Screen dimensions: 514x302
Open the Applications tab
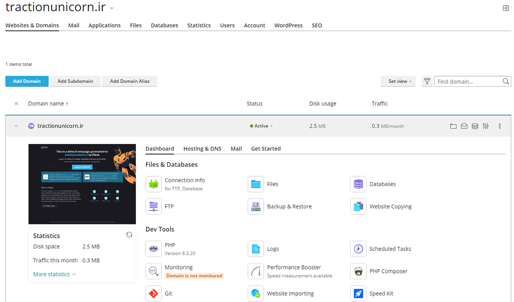coord(105,25)
